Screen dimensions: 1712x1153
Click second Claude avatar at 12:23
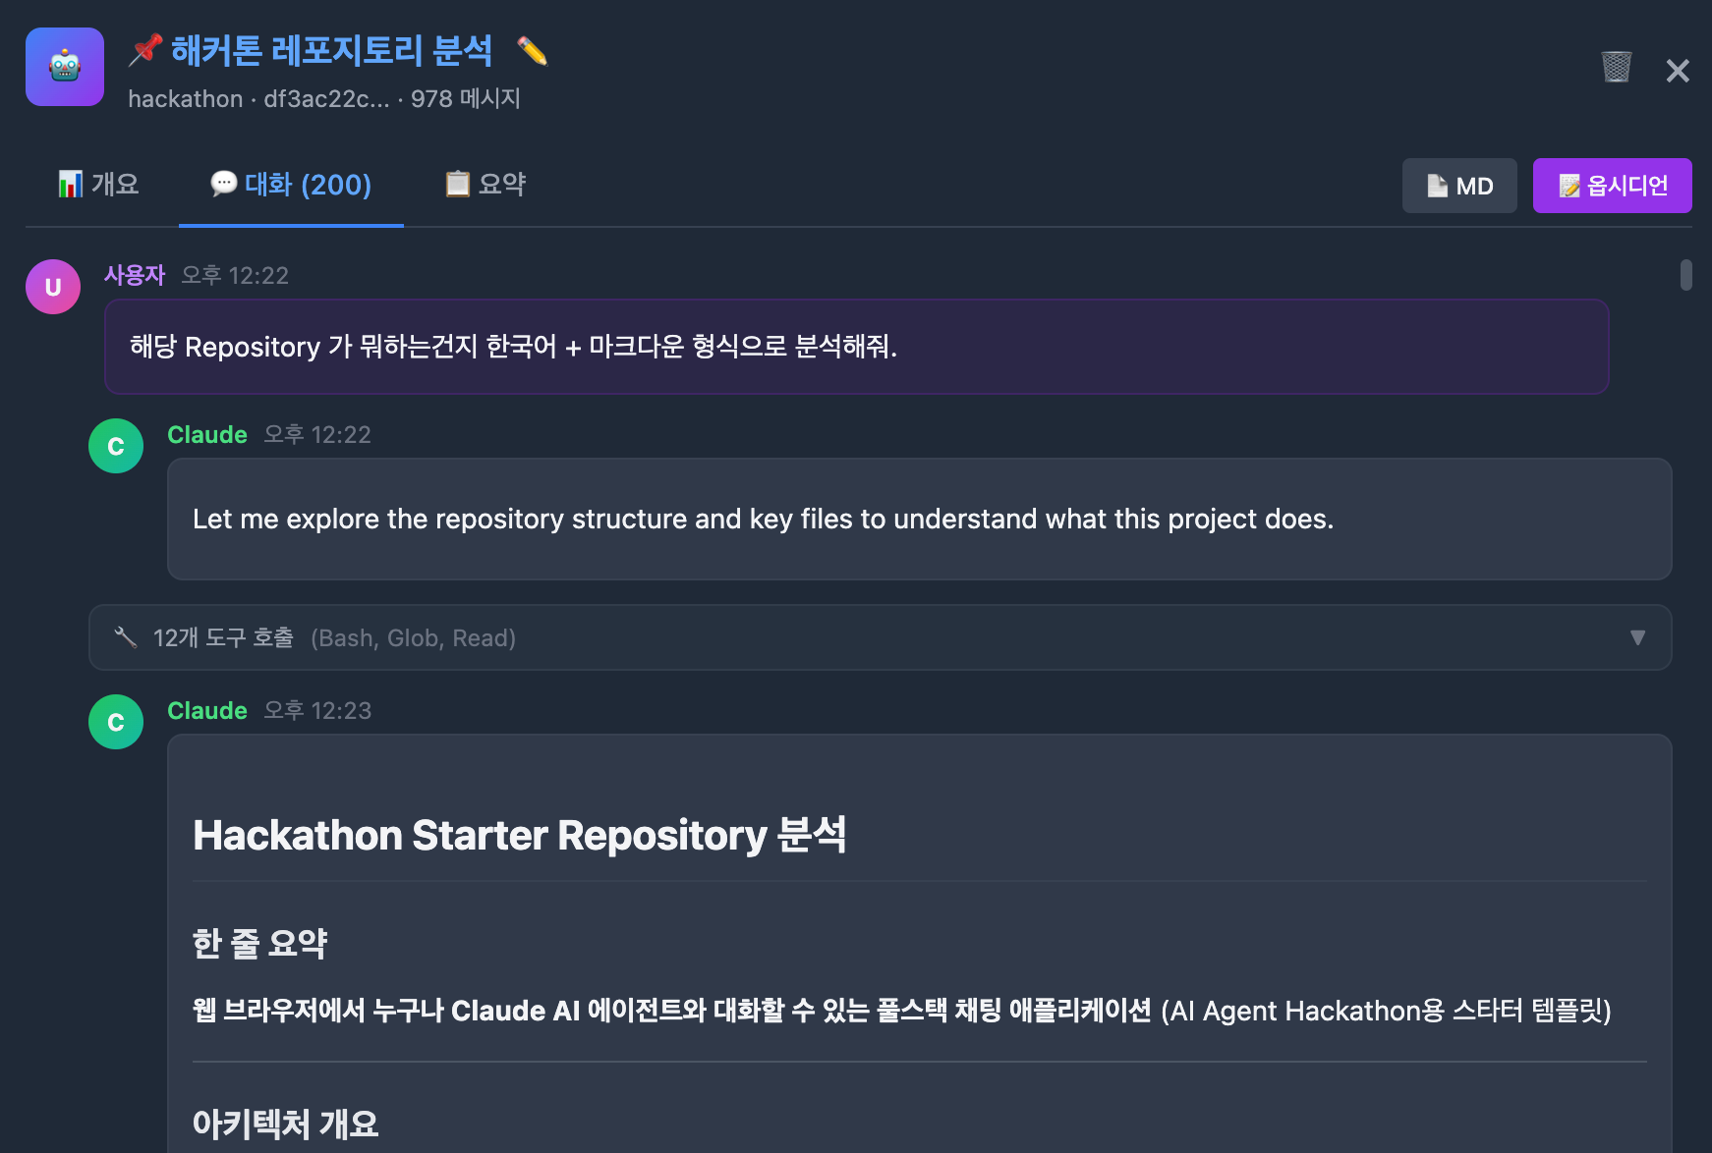(x=116, y=722)
